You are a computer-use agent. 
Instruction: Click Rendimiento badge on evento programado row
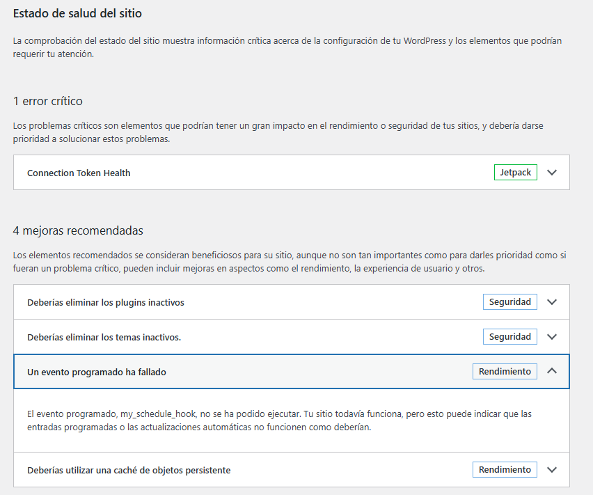(505, 371)
